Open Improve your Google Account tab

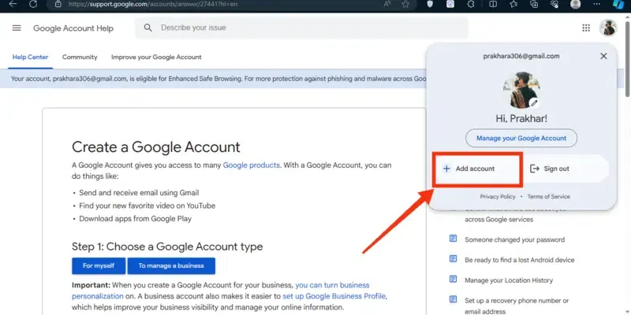(x=156, y=57)
